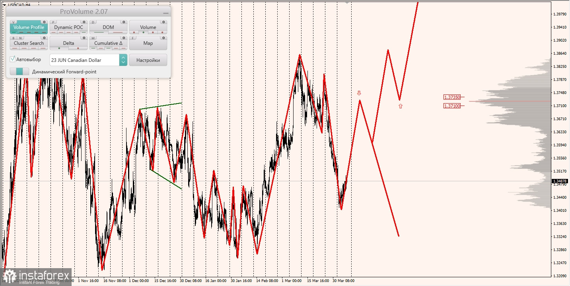The image size is (570, 286).
Task: Enable the Delta indicator
Action: pyautogui.click(x=68, y=43)
